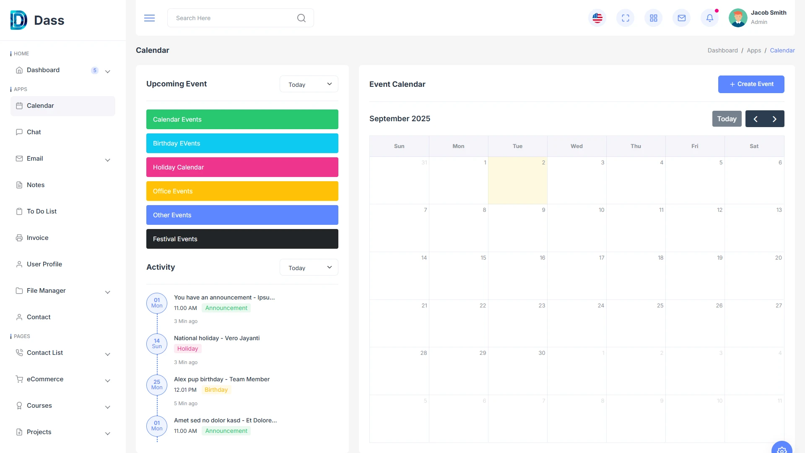Select blue Other Events category
The image size is (805, 453).
pos(242,215)
